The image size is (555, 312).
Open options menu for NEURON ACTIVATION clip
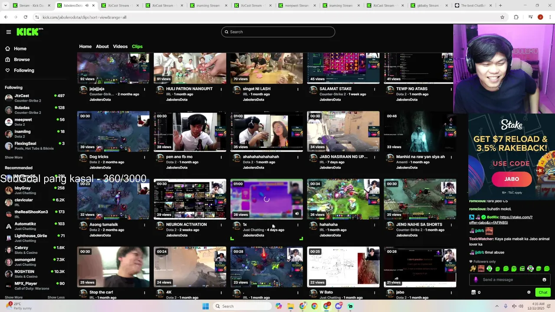click(221, 225)
